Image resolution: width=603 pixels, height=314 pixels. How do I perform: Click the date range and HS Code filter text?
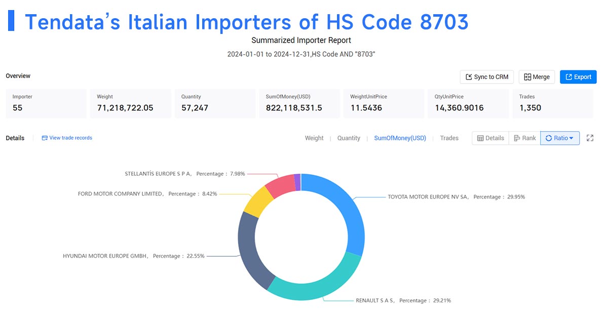pyautogui.click(x=301, y=54)
